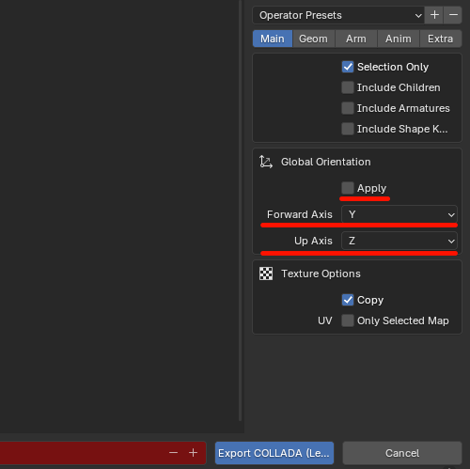Screen dimensions: 470x469
Task: Open the Forward Axis dropdown
Action: [x=399, y=214]
